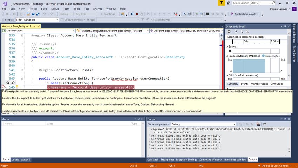This screenshot has height=168, width=298.
Task: Close the Account.Base_Entity.cs tab
Action: click(39, 26)
